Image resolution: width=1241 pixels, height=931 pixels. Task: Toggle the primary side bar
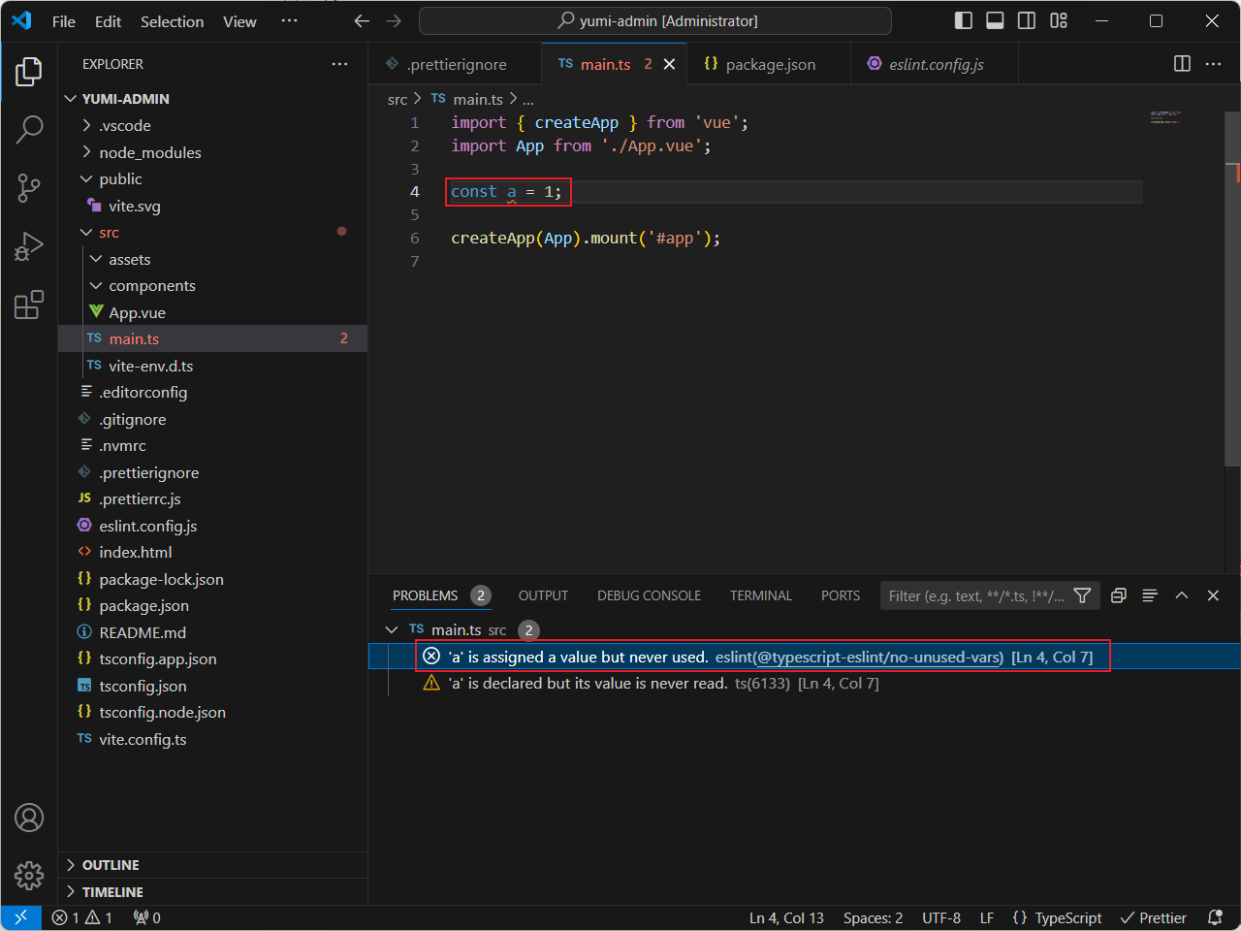[964, 20]
